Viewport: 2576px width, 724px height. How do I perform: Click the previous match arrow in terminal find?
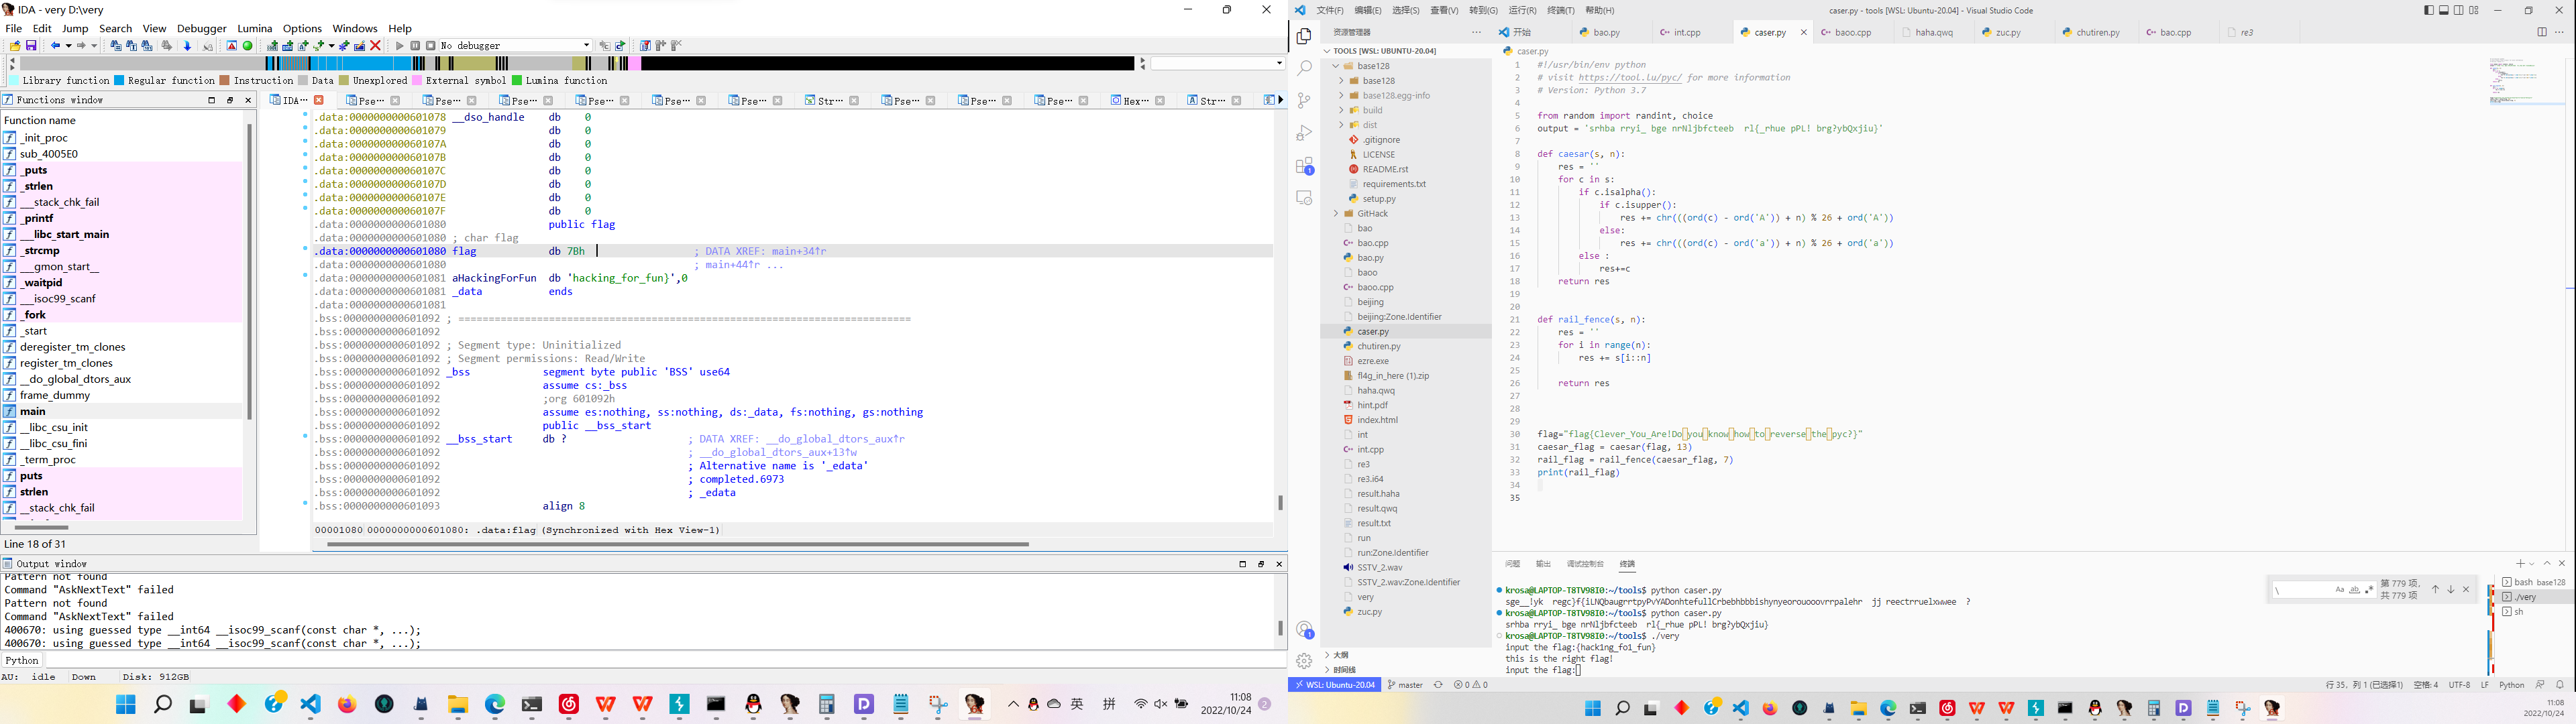(x=2436, y=590)
